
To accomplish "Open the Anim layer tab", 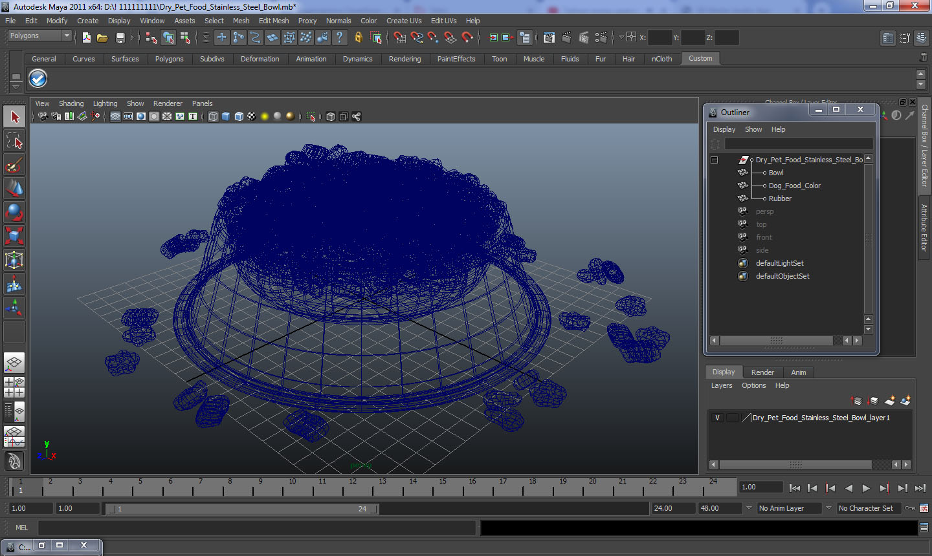I will [799, 372].
